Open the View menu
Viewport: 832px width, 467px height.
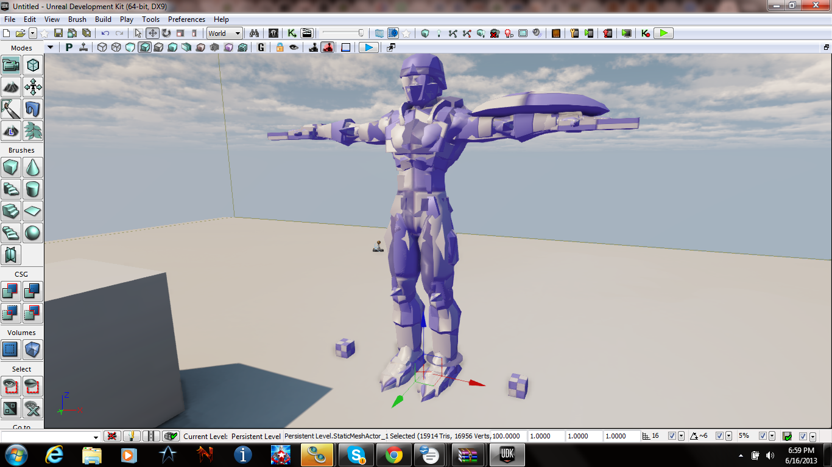click(x=52, y=19)
